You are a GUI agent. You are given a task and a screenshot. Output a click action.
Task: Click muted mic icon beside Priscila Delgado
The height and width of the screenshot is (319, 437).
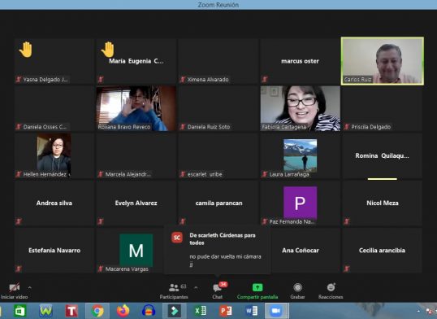click(347, 127)
